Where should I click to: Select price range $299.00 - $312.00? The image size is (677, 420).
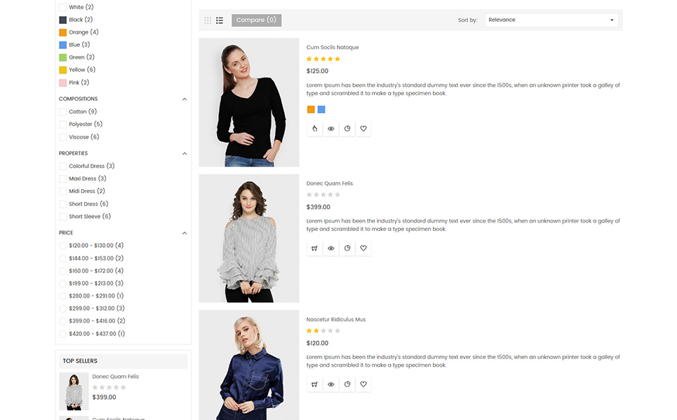(x=62, y=309)
